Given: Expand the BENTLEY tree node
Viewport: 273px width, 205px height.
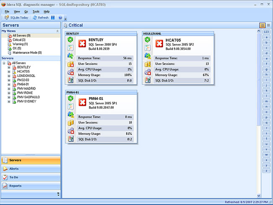Looking at the screenshot, I should pos(9,67).
